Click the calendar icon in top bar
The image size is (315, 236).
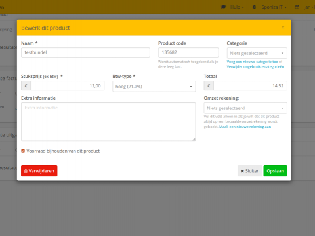(297, 7)
